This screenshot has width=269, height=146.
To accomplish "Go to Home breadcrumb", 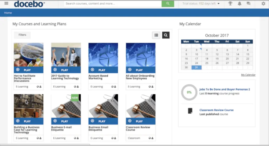I will point(8,13).
